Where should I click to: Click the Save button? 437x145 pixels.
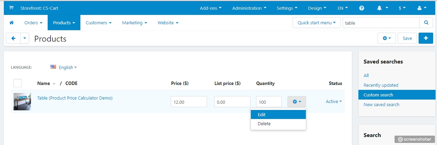[407, 38]
